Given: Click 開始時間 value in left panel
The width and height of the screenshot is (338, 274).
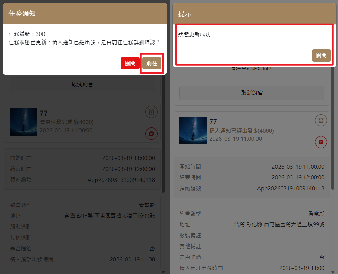Looking at the screenshot, I should click(128, 158).
